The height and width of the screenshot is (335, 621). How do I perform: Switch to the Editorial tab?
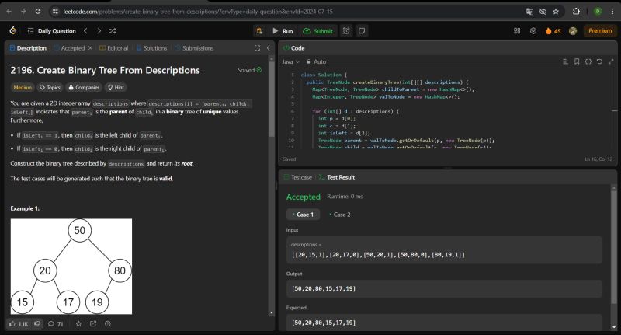click(113, 48)
